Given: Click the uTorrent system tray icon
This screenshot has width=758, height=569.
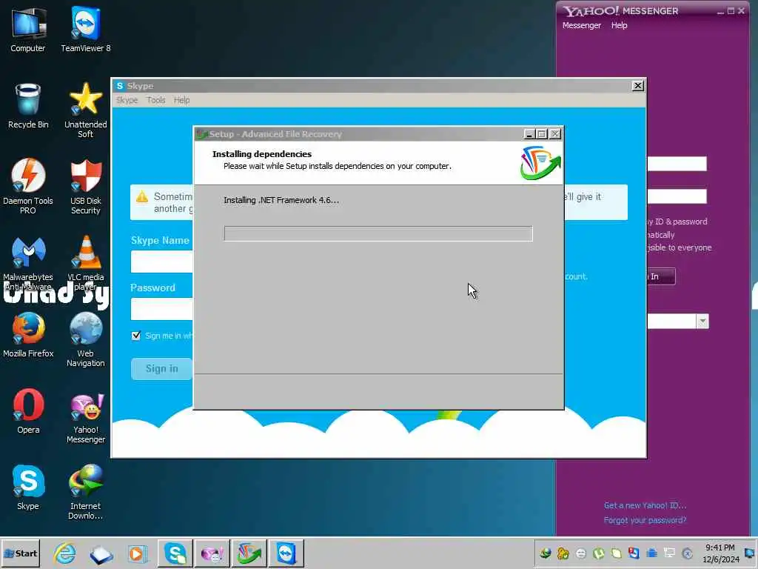Looking at the screenshot, I should (x=598, y=553).
